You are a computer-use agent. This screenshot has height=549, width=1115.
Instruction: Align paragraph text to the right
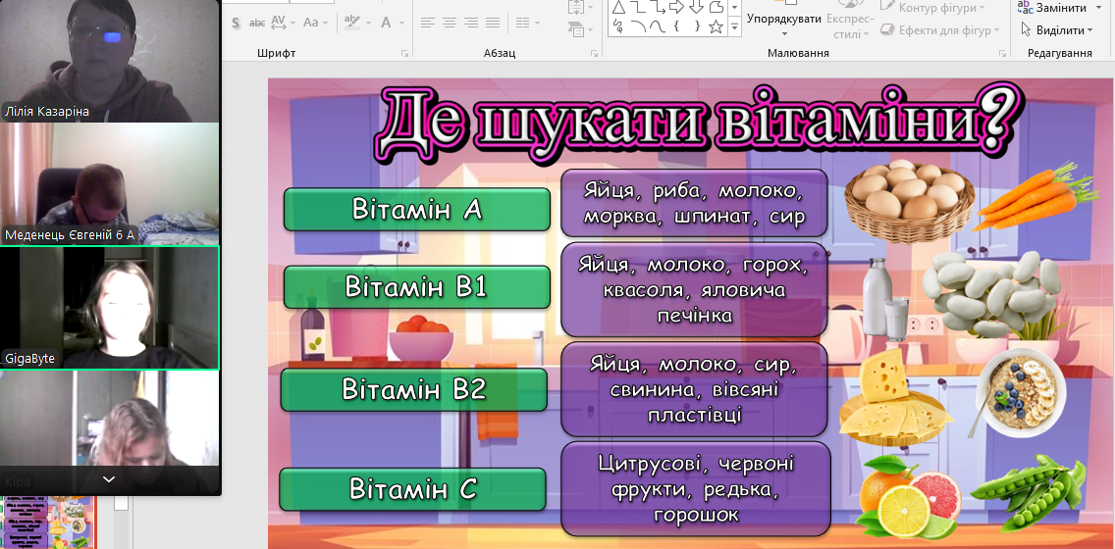click(471, 23)
